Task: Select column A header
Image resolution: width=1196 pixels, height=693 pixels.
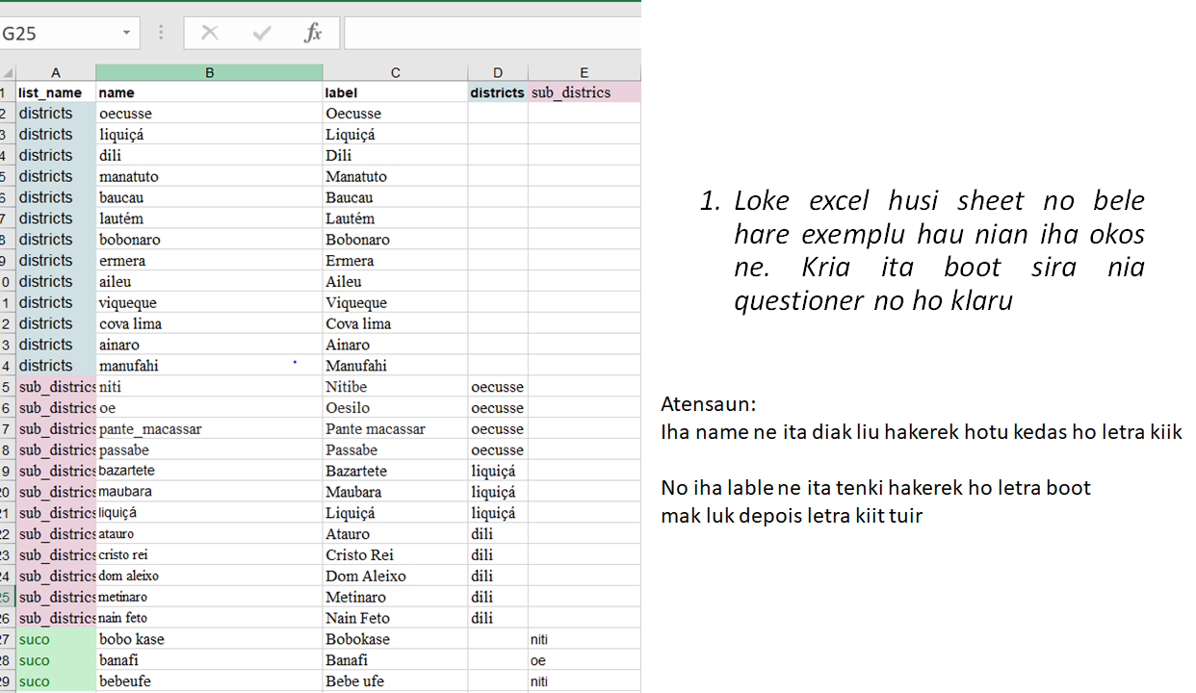Action: [x=56, y=72]
